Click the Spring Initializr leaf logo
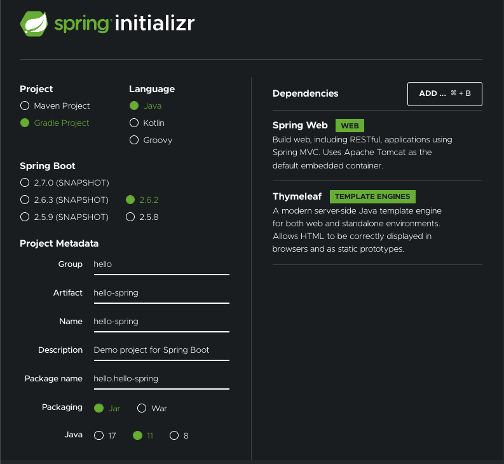This screenshot has height=464, width=504. [x=34, y=24]
